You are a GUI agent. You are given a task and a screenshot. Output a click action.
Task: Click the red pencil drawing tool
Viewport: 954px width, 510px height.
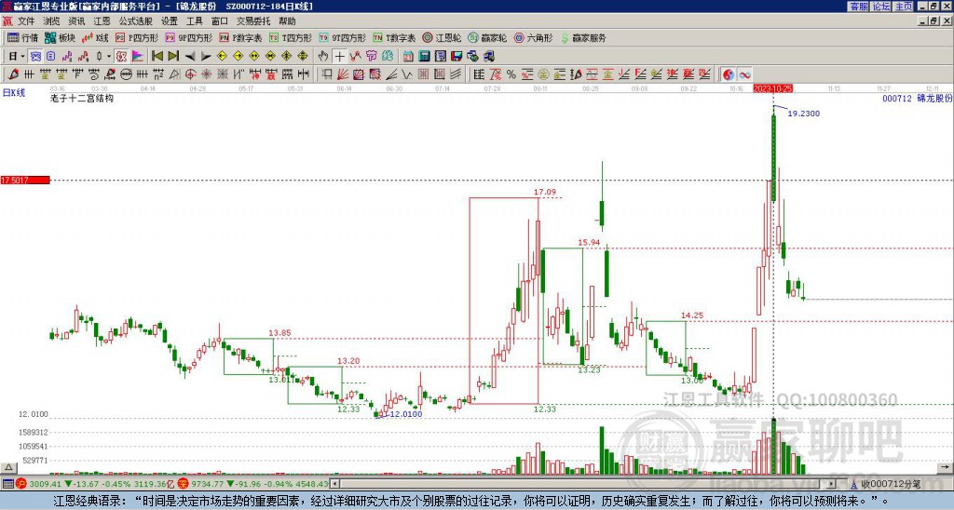(13, 74)
